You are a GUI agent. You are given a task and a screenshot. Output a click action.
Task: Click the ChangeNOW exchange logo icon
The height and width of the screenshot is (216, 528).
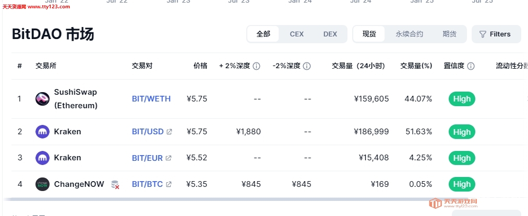[x=42, y=184]
